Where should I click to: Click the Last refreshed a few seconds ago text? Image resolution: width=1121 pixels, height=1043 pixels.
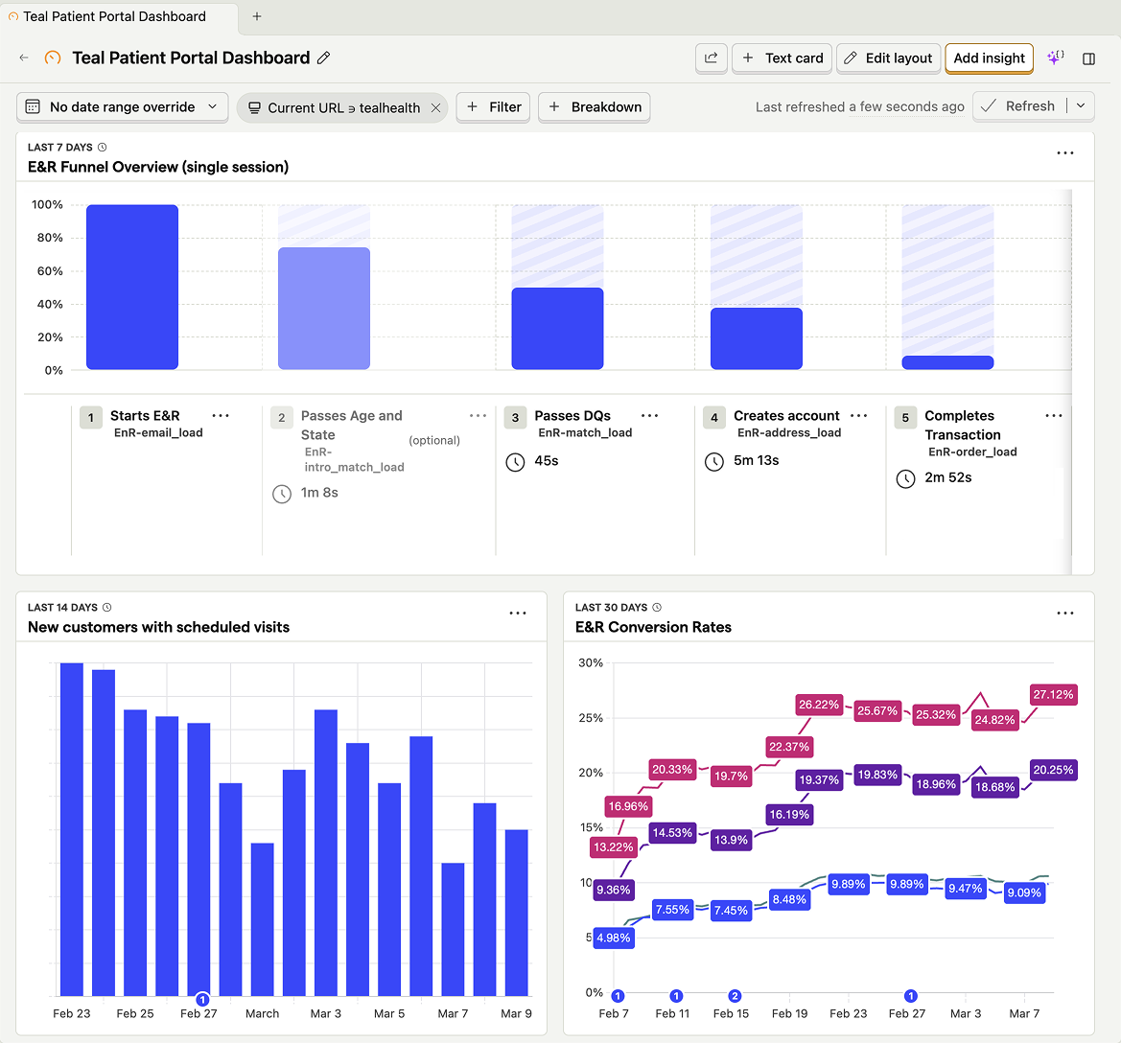859,106
